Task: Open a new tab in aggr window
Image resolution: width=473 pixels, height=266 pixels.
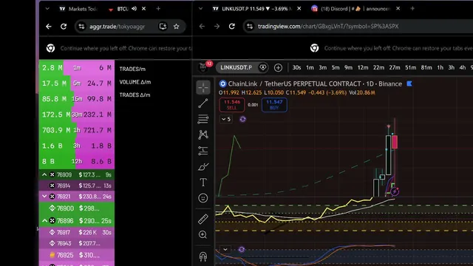Action: (158, 9)
